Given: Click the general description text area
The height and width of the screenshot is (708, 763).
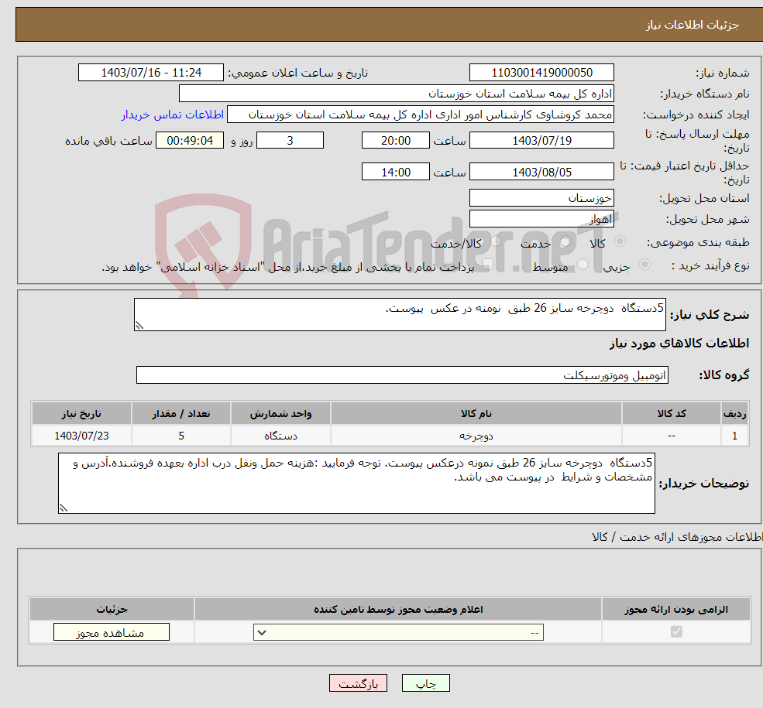Looking at the screenshot, I should (400, 314).
